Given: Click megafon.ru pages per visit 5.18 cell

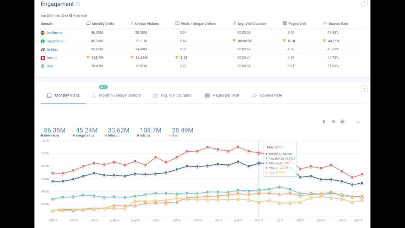Looking at the screenshot, I should tap(289, 41).
